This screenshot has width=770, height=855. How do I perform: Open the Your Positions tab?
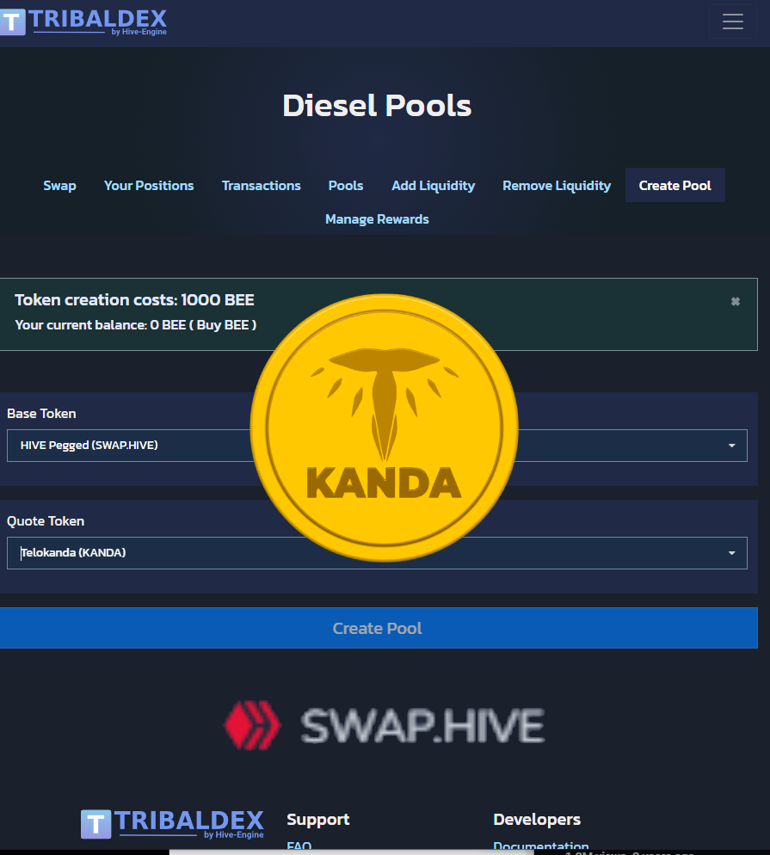pyautogui.click(x=149, y=186)
